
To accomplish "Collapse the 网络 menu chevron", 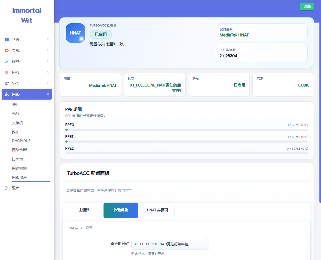I will 48,94.
